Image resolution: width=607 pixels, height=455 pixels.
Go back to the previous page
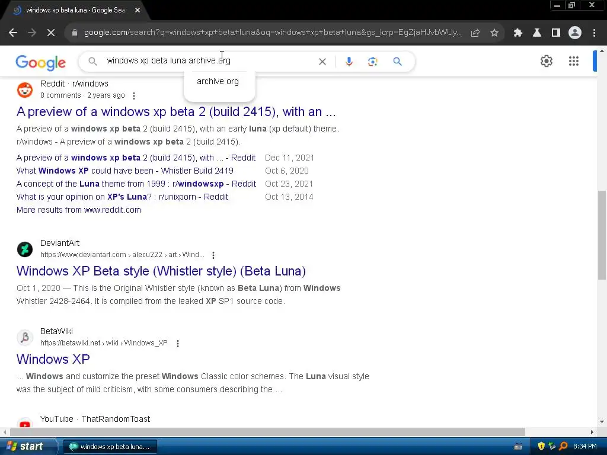(x=13, y=33)
